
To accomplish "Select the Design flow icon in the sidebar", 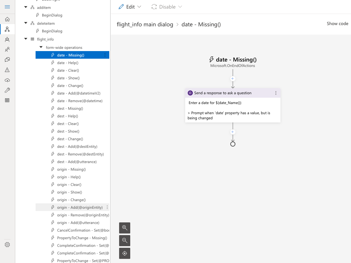I will (7, 30).
